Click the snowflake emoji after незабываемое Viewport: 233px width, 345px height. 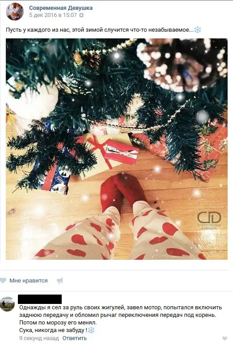pos(197,30)
